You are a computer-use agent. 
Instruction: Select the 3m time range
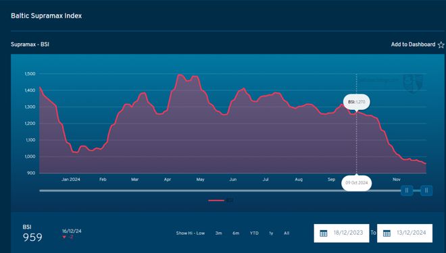coord(218,233)
